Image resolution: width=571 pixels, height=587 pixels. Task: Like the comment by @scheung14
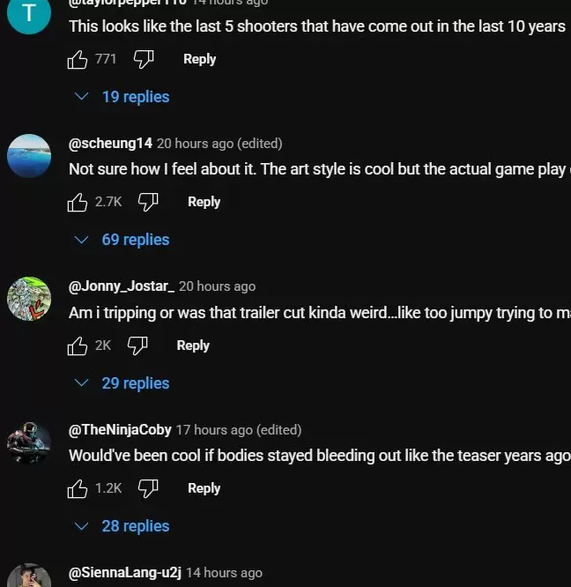click(78, 202)
